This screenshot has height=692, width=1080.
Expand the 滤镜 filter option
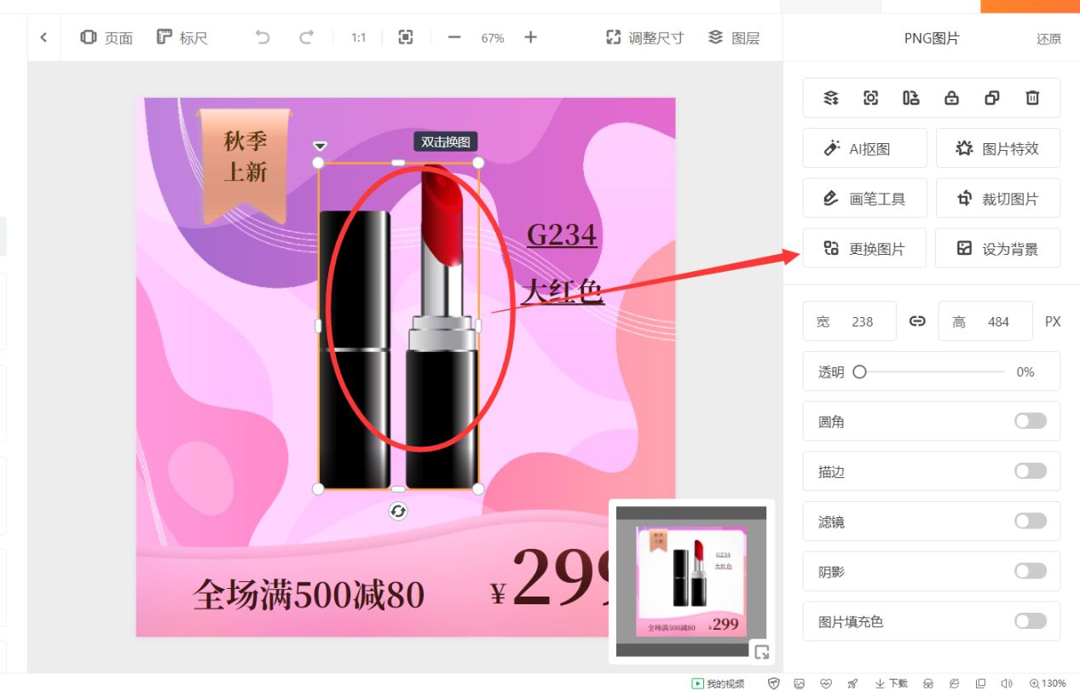(x=1030, y=521)
